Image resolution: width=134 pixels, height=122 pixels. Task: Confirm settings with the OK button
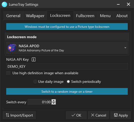[76, 115]
